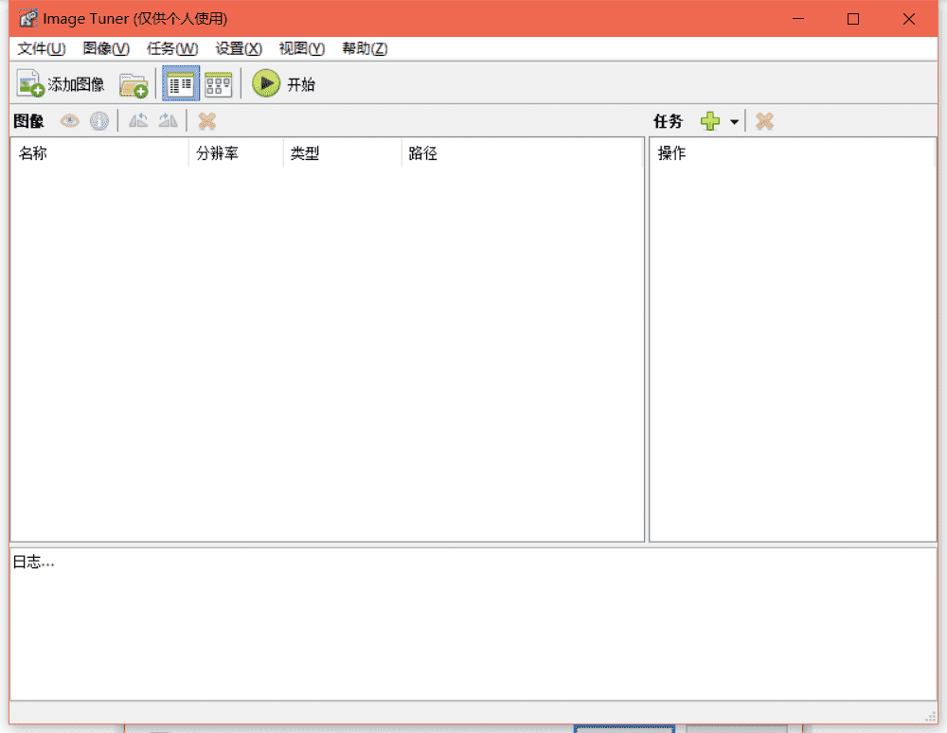Click the Image Tuner app icon in title bar
The width and height of the screenshot is (947, 733).
[27, 19]
